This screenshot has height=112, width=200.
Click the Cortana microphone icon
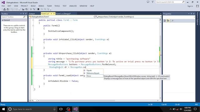(54, 109)
